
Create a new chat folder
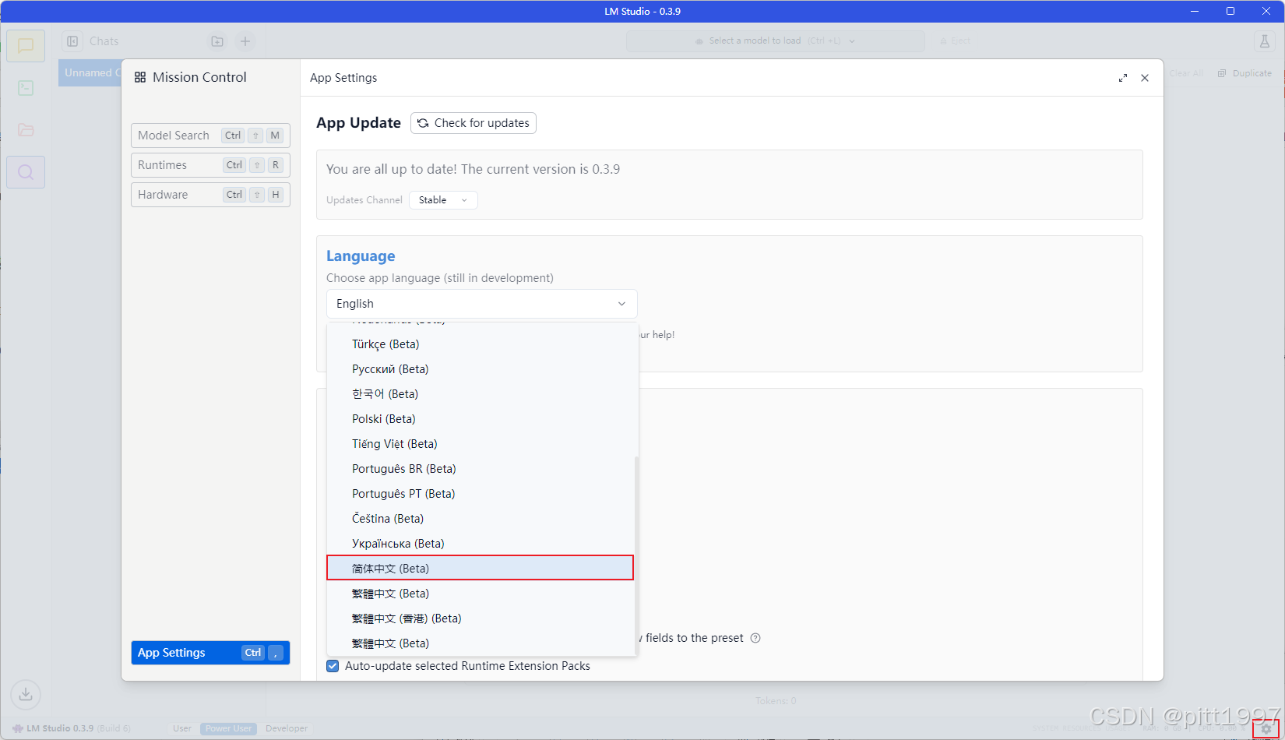point(217,41)
